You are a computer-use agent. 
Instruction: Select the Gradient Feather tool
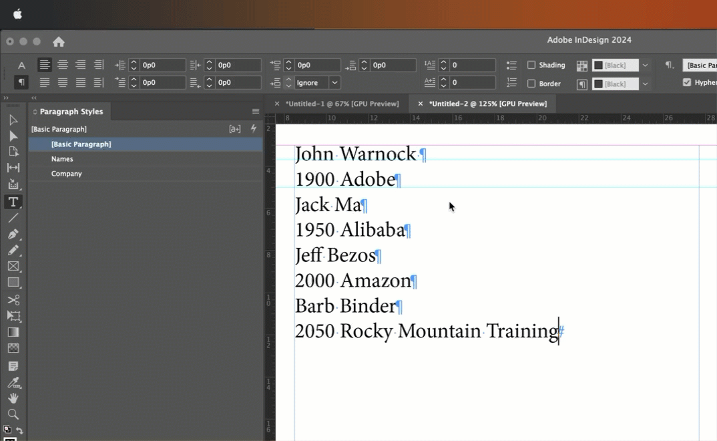pos(13,348)
